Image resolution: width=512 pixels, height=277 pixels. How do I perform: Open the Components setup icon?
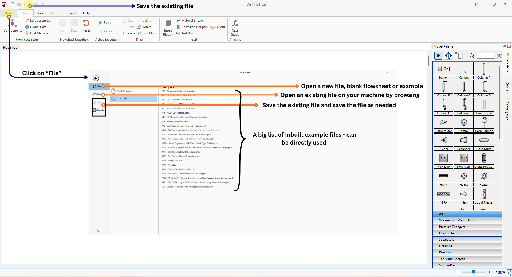(x=13, y=26)
